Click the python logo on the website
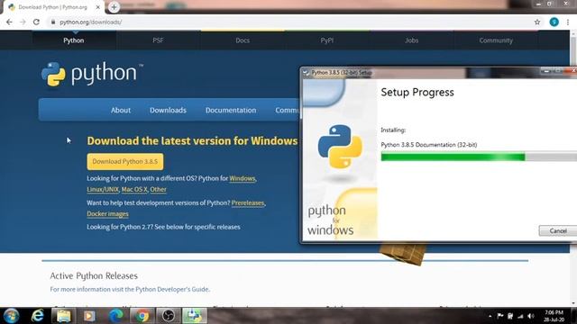The image size is (577, 324). pyautogui.click(x=92, y=74)
